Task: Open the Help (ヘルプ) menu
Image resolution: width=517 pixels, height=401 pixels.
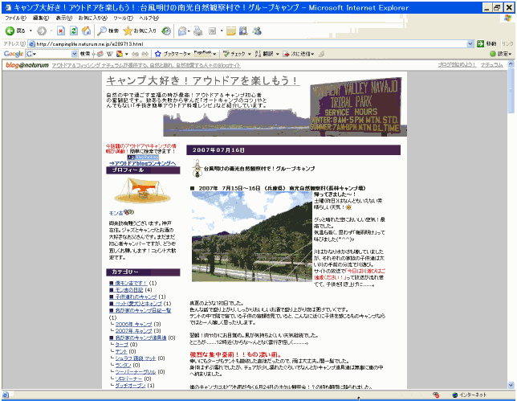Action: [149, 18]
